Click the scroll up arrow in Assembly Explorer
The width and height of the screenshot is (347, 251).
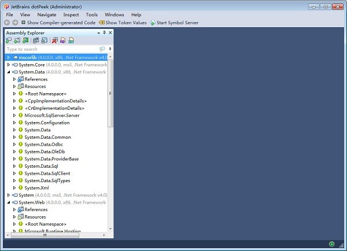110,57
